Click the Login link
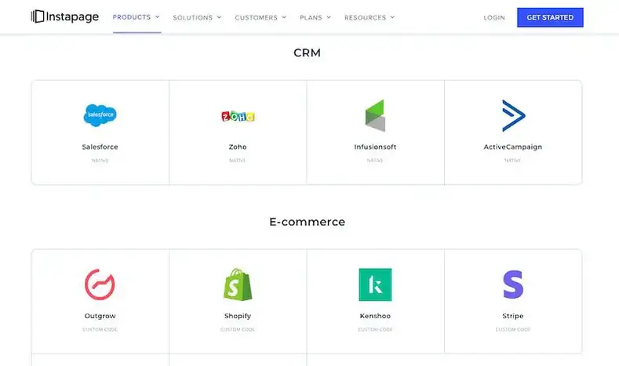This screenshot has width=619, height=366. 494,18
